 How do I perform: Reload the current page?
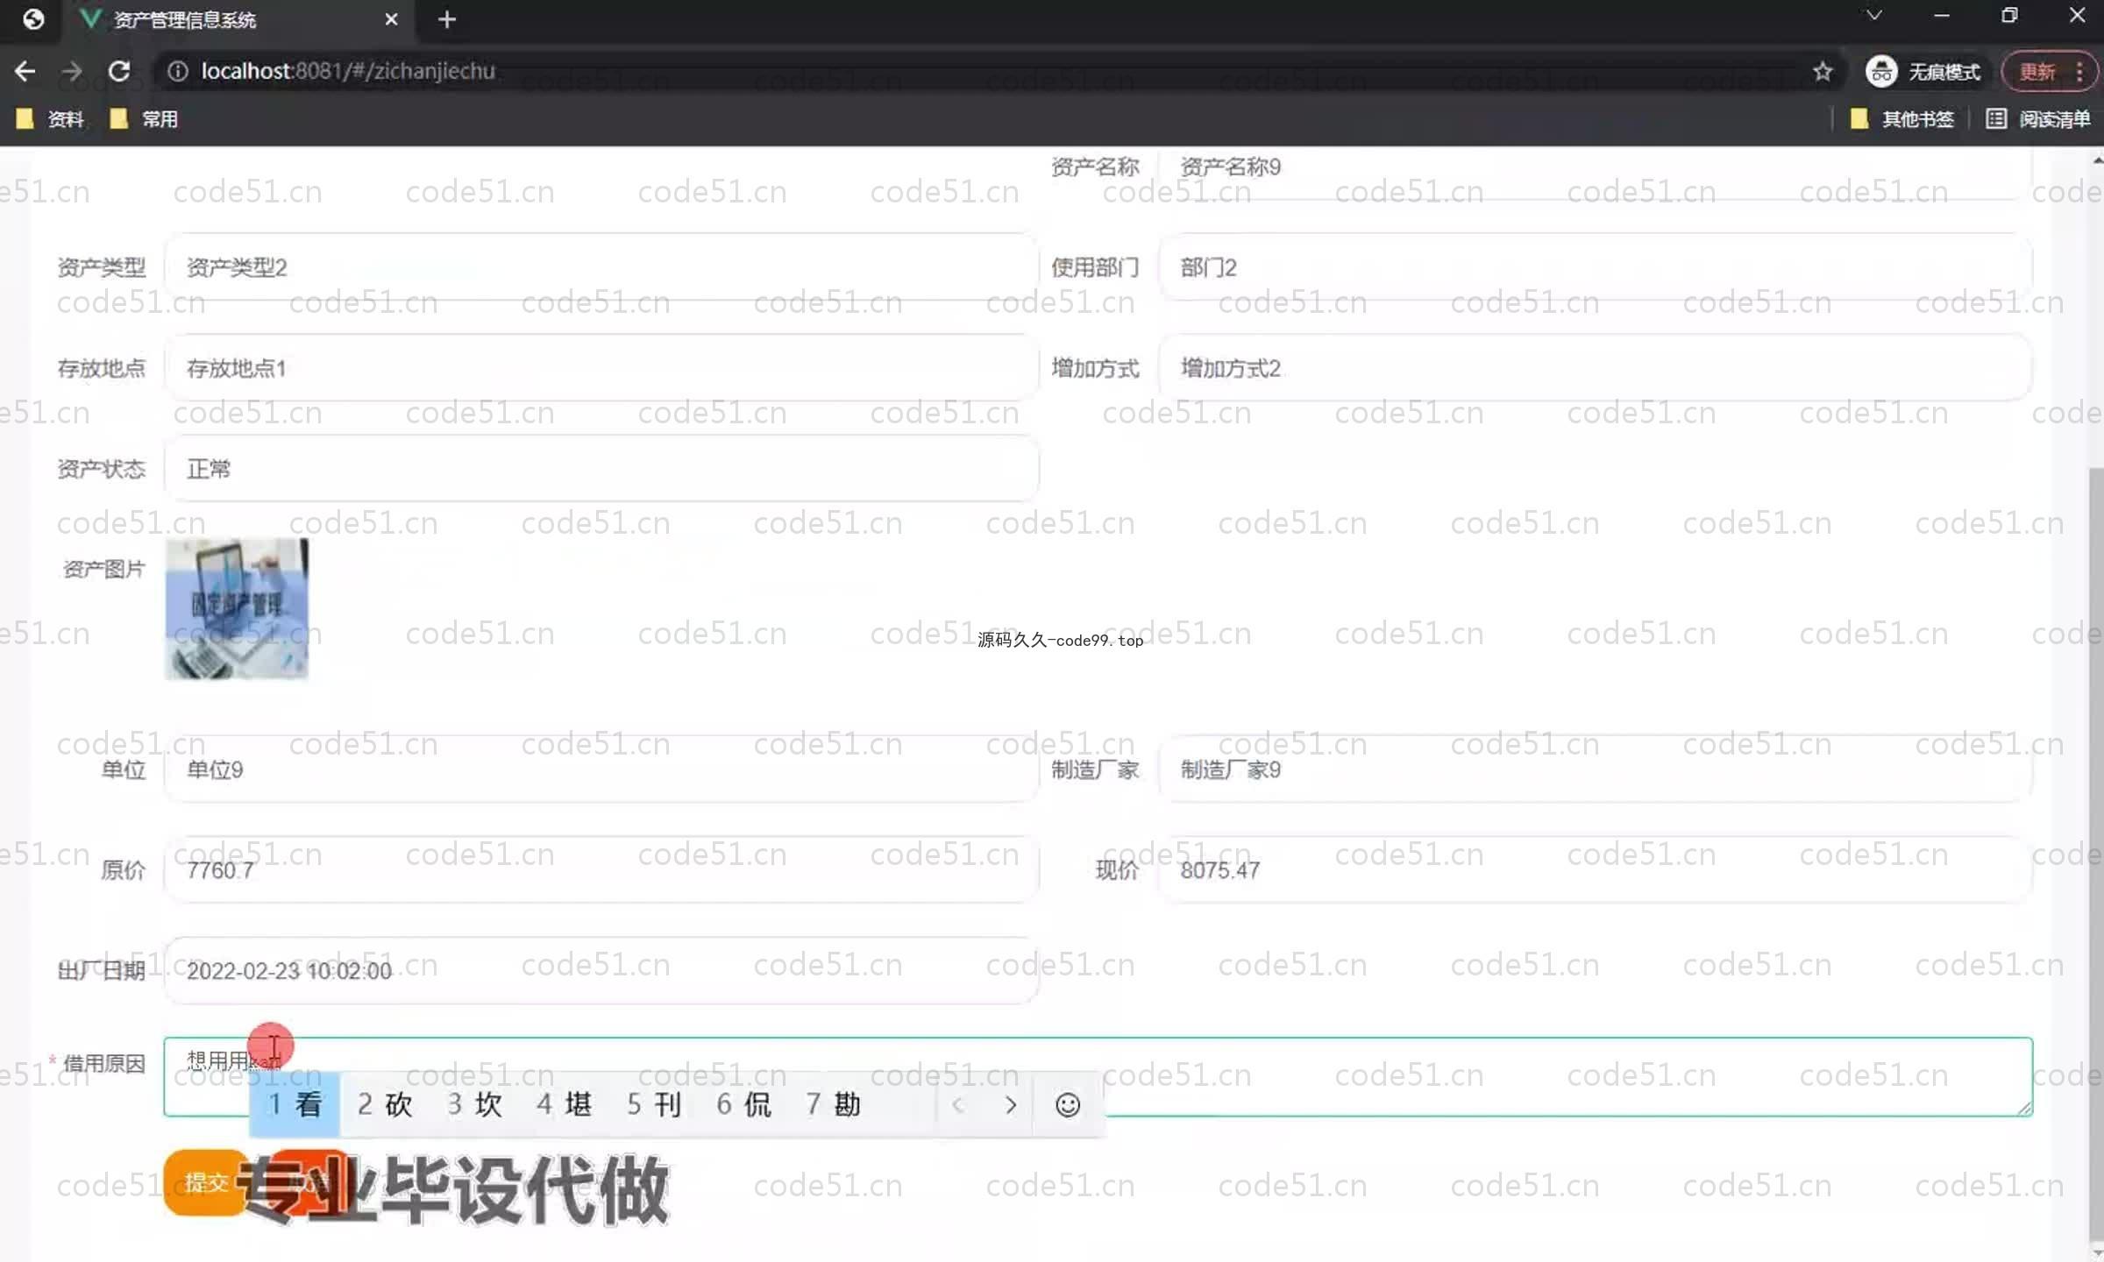click(119, 71)
